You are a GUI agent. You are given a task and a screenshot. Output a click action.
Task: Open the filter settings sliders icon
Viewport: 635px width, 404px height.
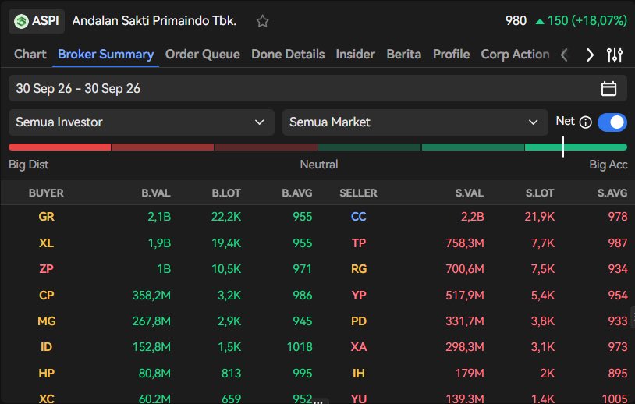click(x=615, y=55)
